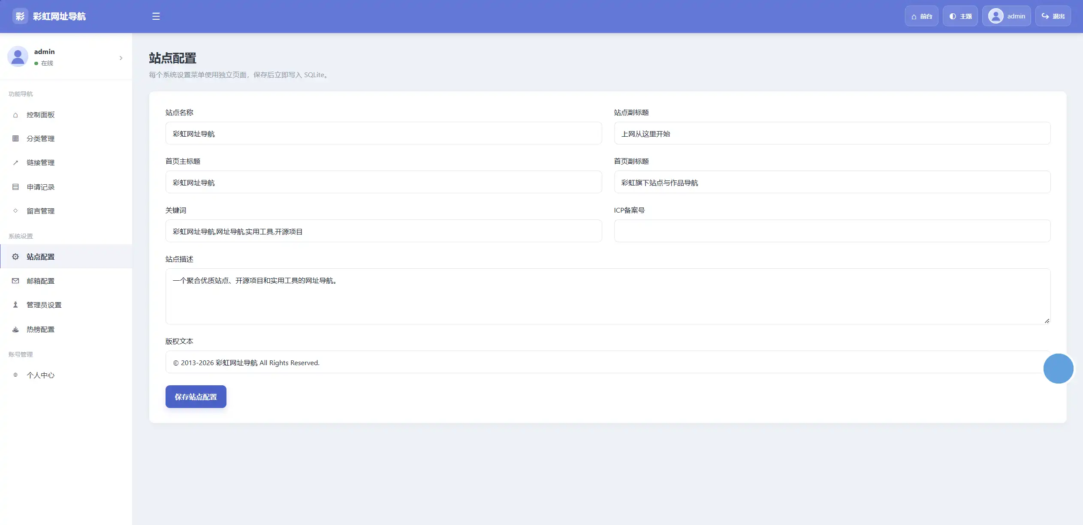Open the 前台 home button
The height and width of the screenshot is (525, 1083).
(x=921, y=16)
